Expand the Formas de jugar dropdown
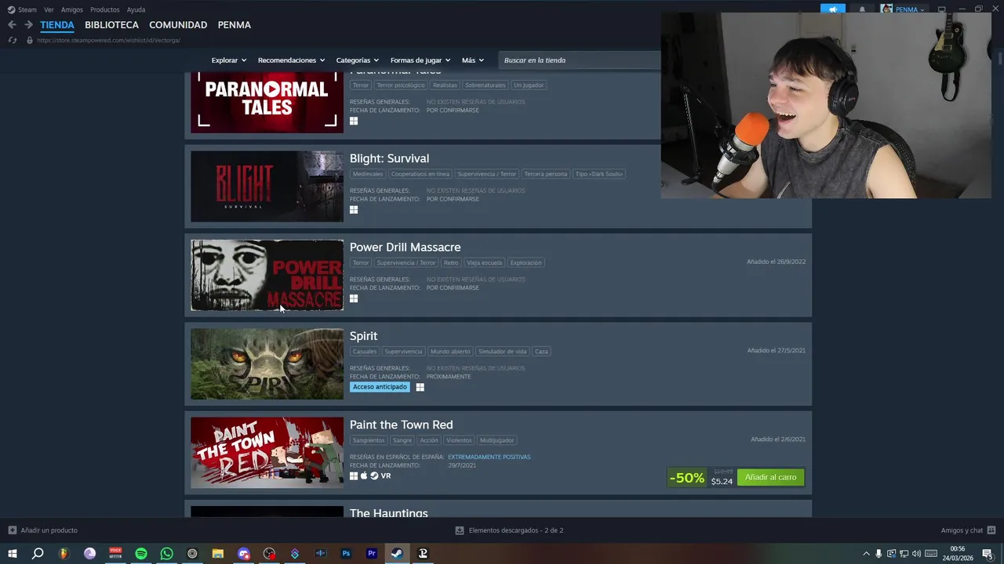 tap(420, 60)
